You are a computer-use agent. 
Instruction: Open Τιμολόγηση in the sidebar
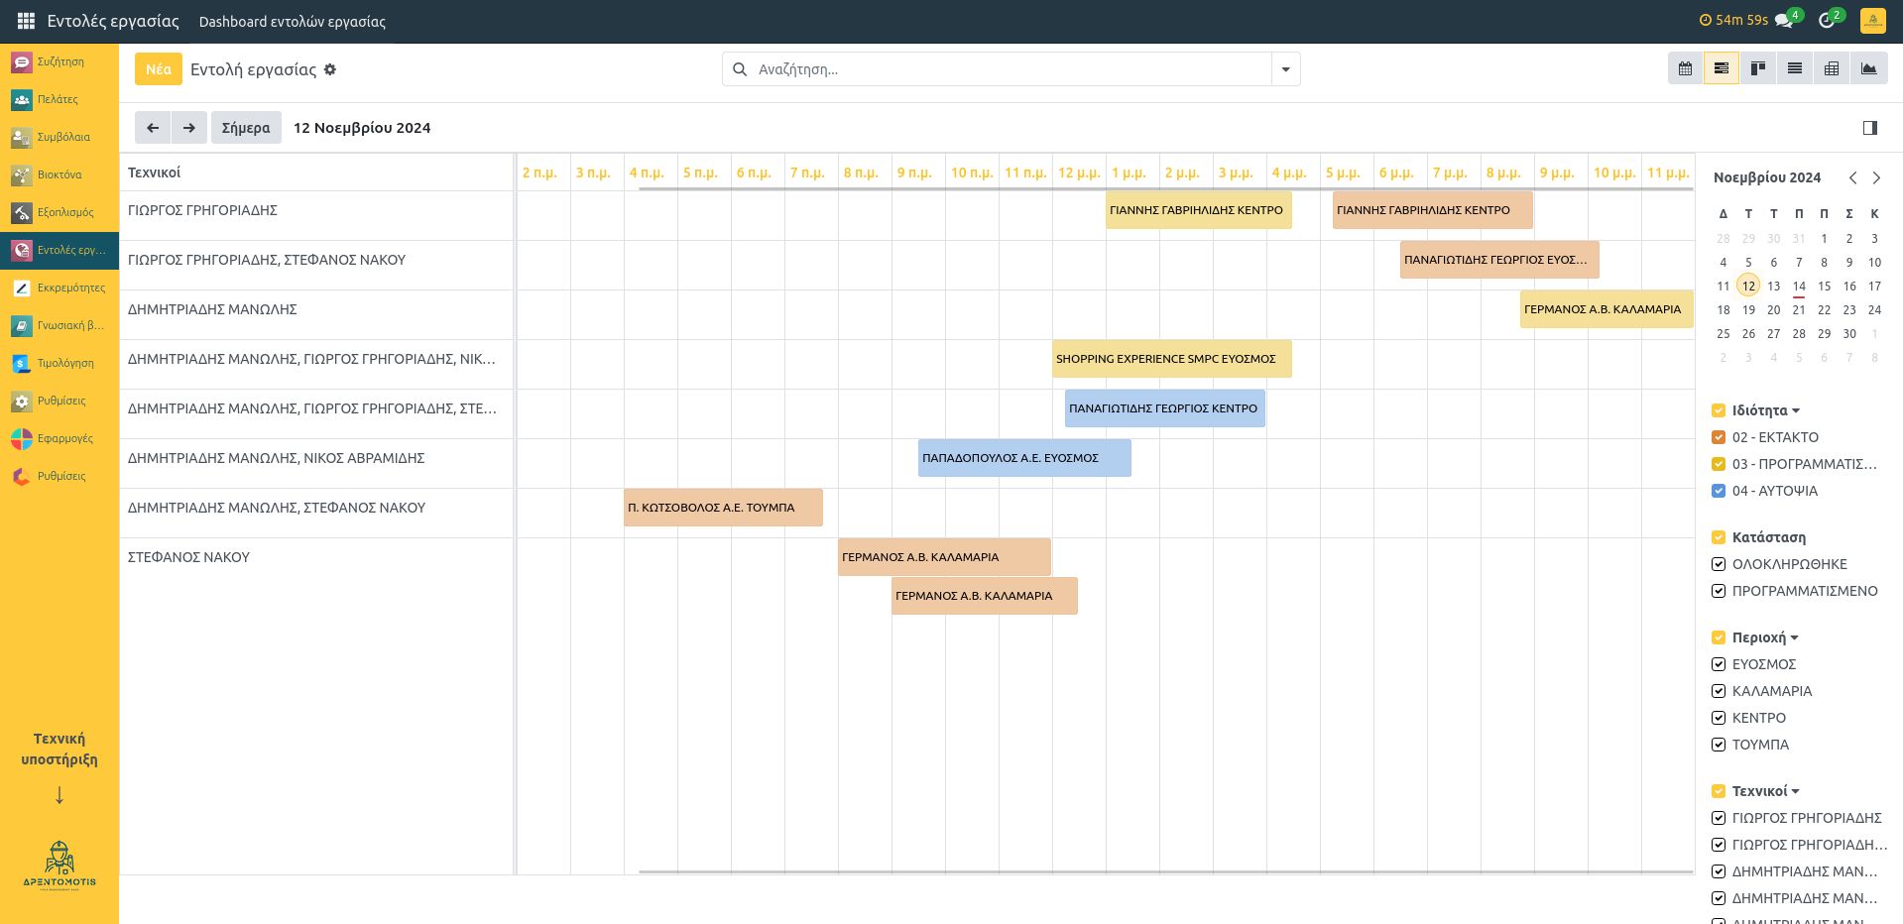point(59,363)
